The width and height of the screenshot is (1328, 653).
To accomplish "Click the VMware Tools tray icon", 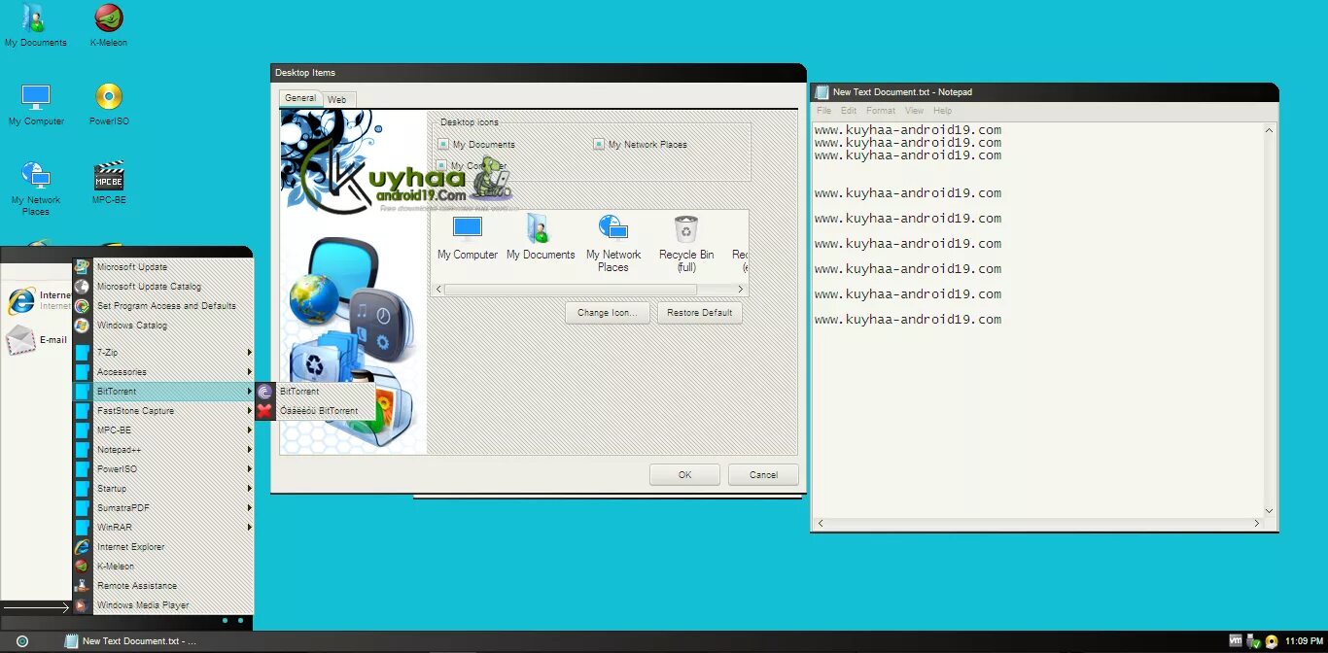I will (1236, 641).
